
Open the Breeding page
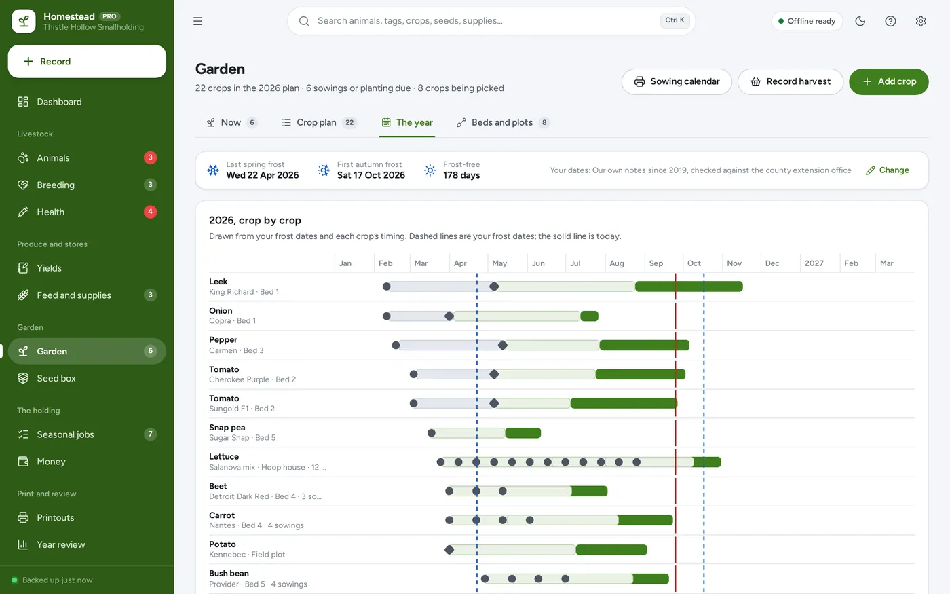tap(87, 185)
